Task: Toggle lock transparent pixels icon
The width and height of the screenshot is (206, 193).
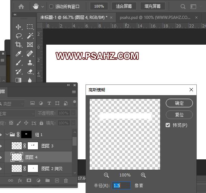Action: pos(11,123)
